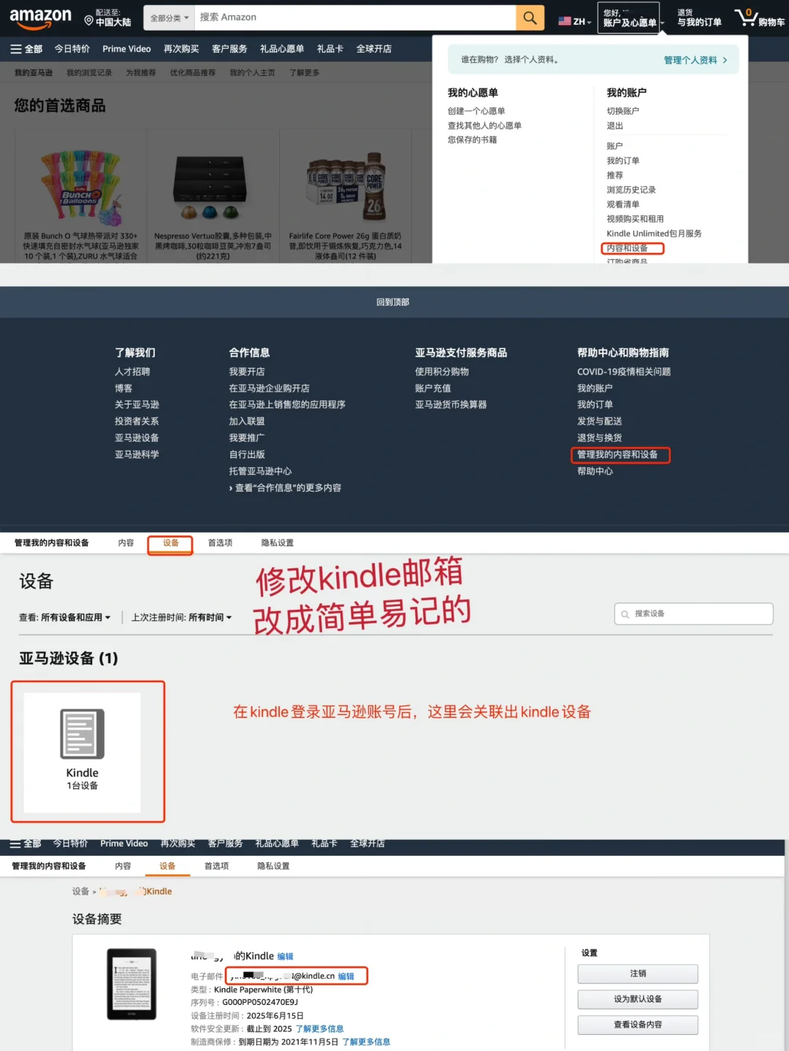The width and height of the screenshot is (789, 1051).
Task: Click the Kindle Paperwhite device image
Action: [x=131, y=984]
